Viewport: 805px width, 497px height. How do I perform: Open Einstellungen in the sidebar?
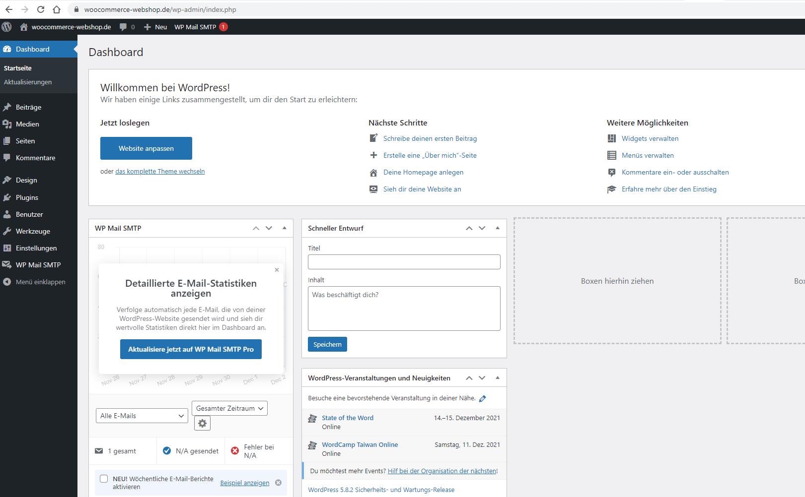[x=39, y=248]
